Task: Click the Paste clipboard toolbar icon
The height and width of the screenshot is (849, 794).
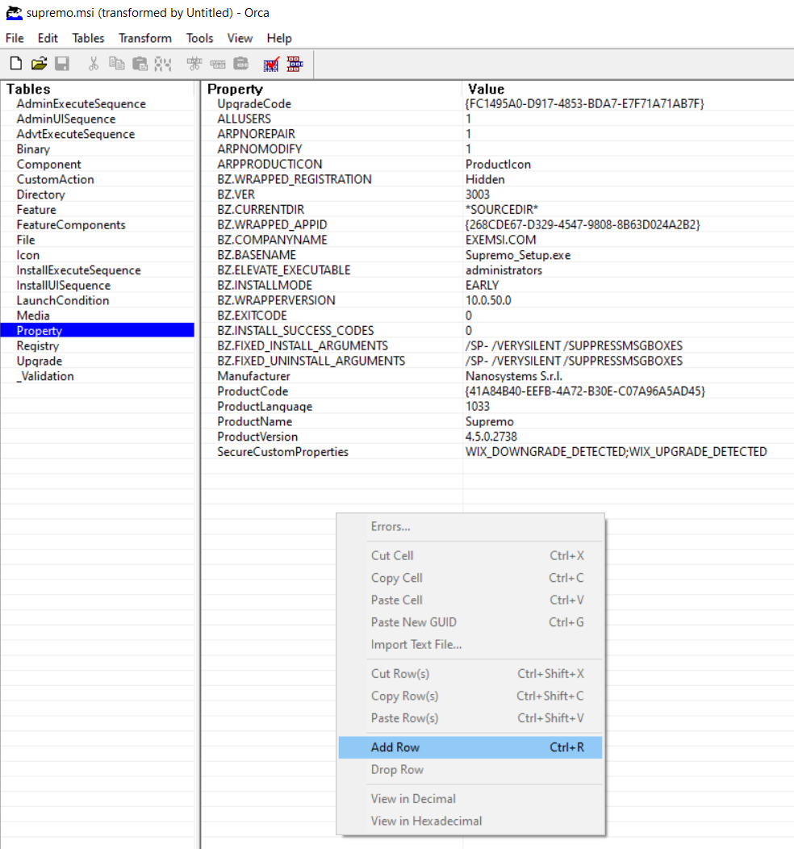Action: 140,64
